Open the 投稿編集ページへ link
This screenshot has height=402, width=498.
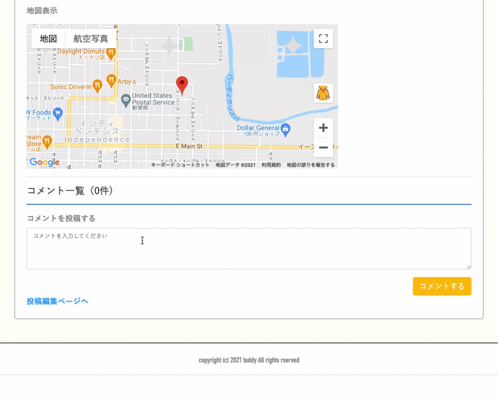(x=57, y=301)
